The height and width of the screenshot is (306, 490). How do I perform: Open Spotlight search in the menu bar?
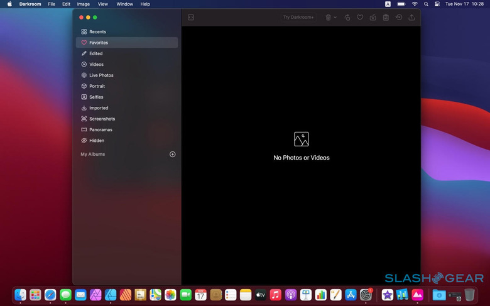(427, 4)
